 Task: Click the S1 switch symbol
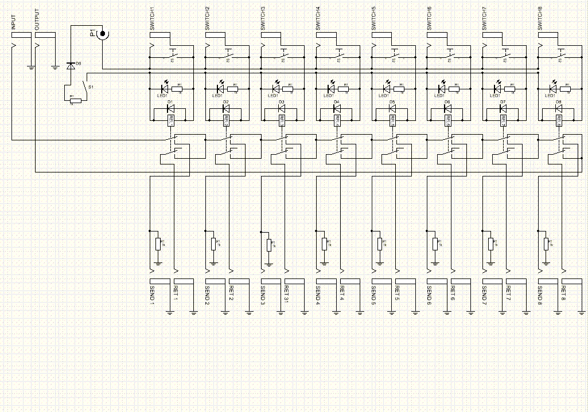click(86, 87)
